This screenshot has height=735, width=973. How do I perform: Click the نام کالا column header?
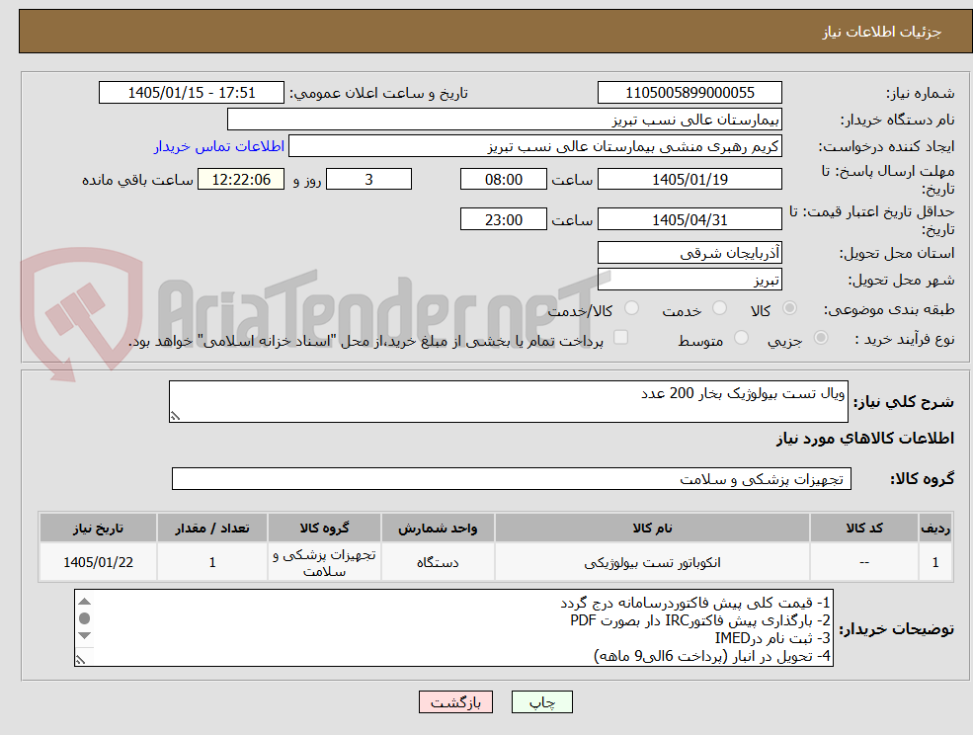(x=652, y=529)
